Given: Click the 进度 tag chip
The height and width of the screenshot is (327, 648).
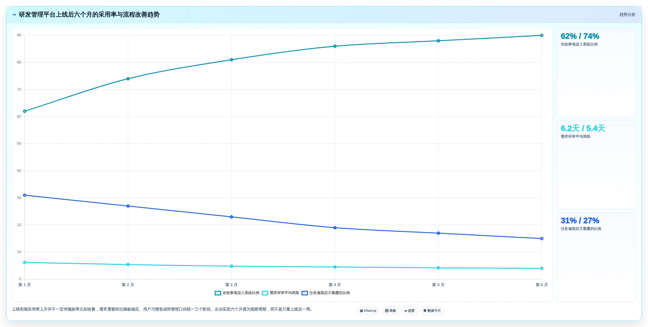Looking at the screenshot, I should [x=409, y=311].
